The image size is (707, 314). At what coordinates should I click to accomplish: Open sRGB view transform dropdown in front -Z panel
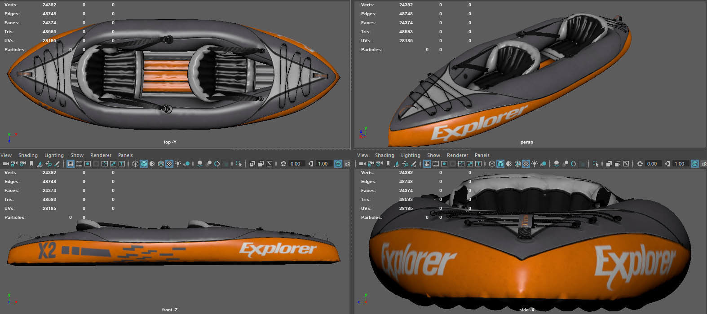click(347, 164)
